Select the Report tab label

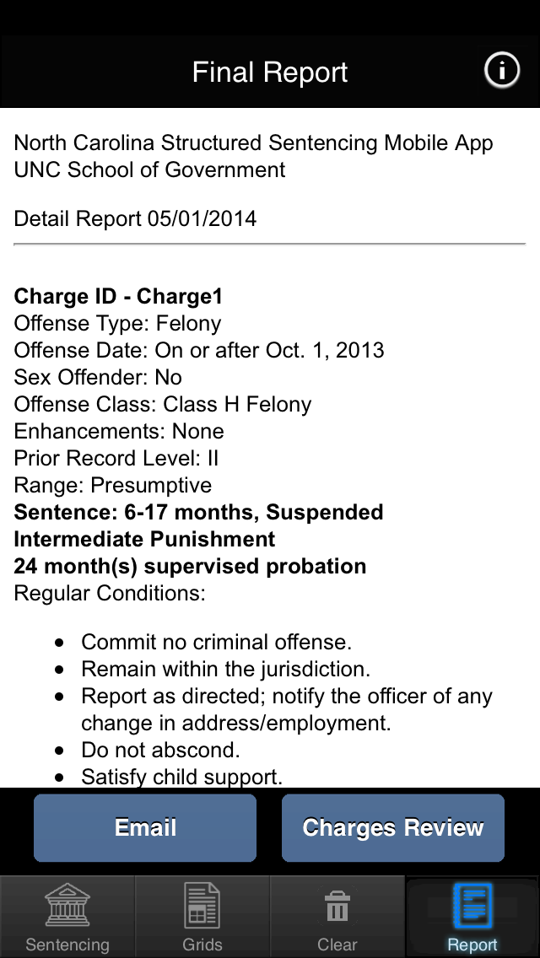point(472,945)
